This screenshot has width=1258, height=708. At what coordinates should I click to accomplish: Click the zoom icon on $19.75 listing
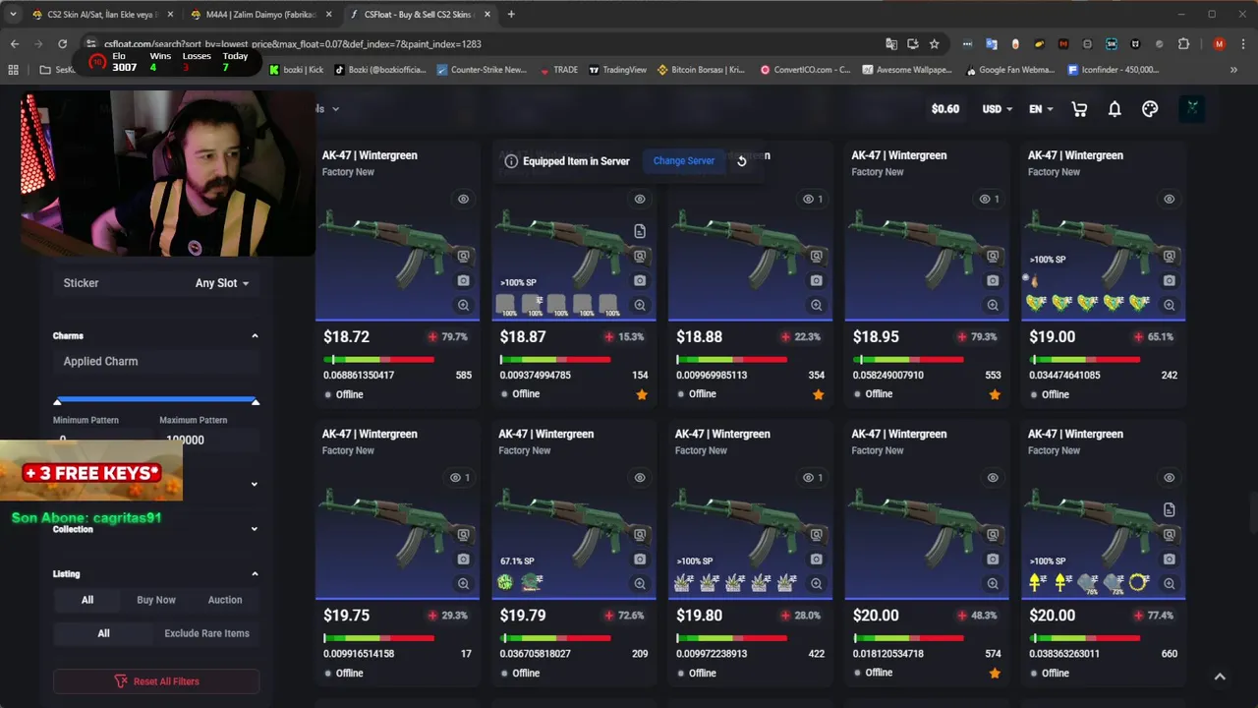[463, 583]
